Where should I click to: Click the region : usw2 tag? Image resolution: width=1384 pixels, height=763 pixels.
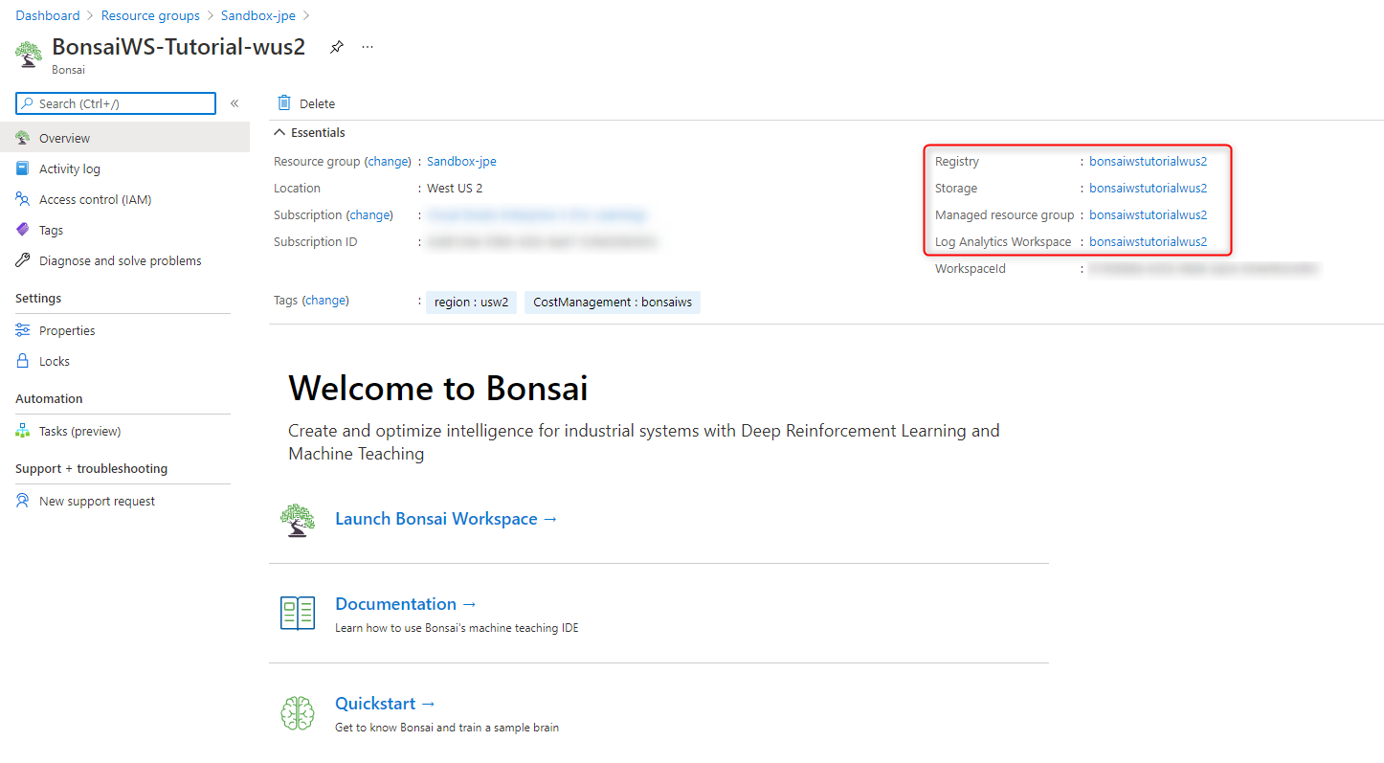tap(472, 303)
